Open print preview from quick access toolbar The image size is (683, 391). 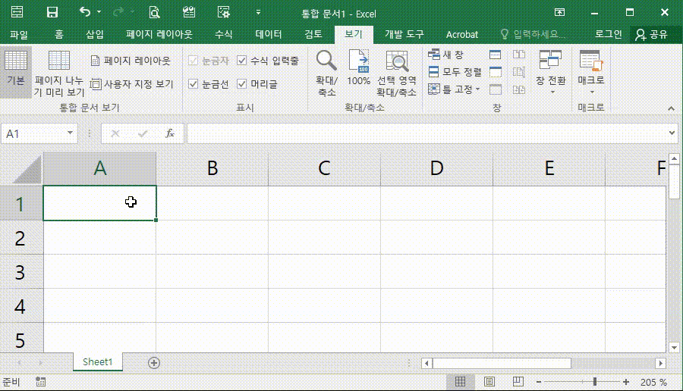(154, 12)
